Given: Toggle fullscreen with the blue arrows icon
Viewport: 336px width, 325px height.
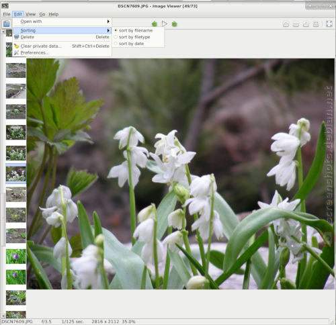Looking at the screenshot, I should click(x=329, y=24).
